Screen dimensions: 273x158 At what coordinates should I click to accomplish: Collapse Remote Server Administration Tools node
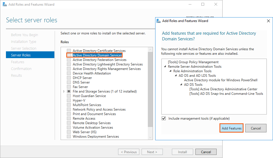pos(165,67)
